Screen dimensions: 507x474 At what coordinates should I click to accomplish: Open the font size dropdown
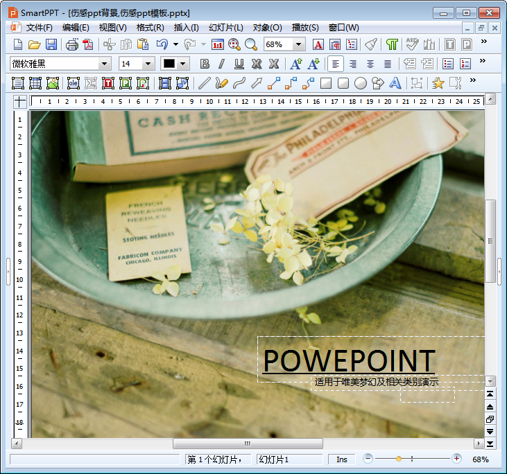[x=148, y=64]
